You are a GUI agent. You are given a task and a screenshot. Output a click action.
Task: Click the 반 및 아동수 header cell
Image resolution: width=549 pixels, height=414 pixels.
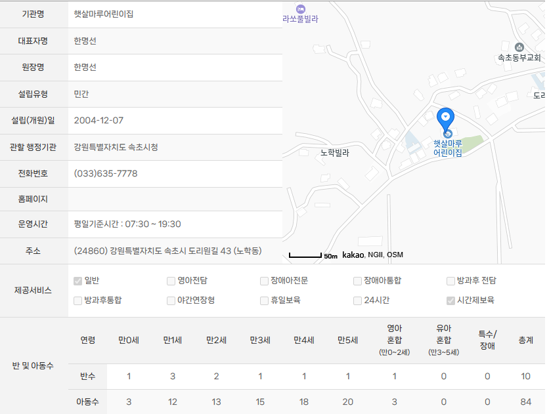coord(34,365)
